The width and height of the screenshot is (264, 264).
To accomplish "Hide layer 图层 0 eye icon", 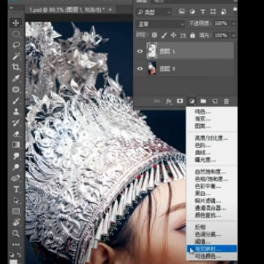I will point(140,69).
